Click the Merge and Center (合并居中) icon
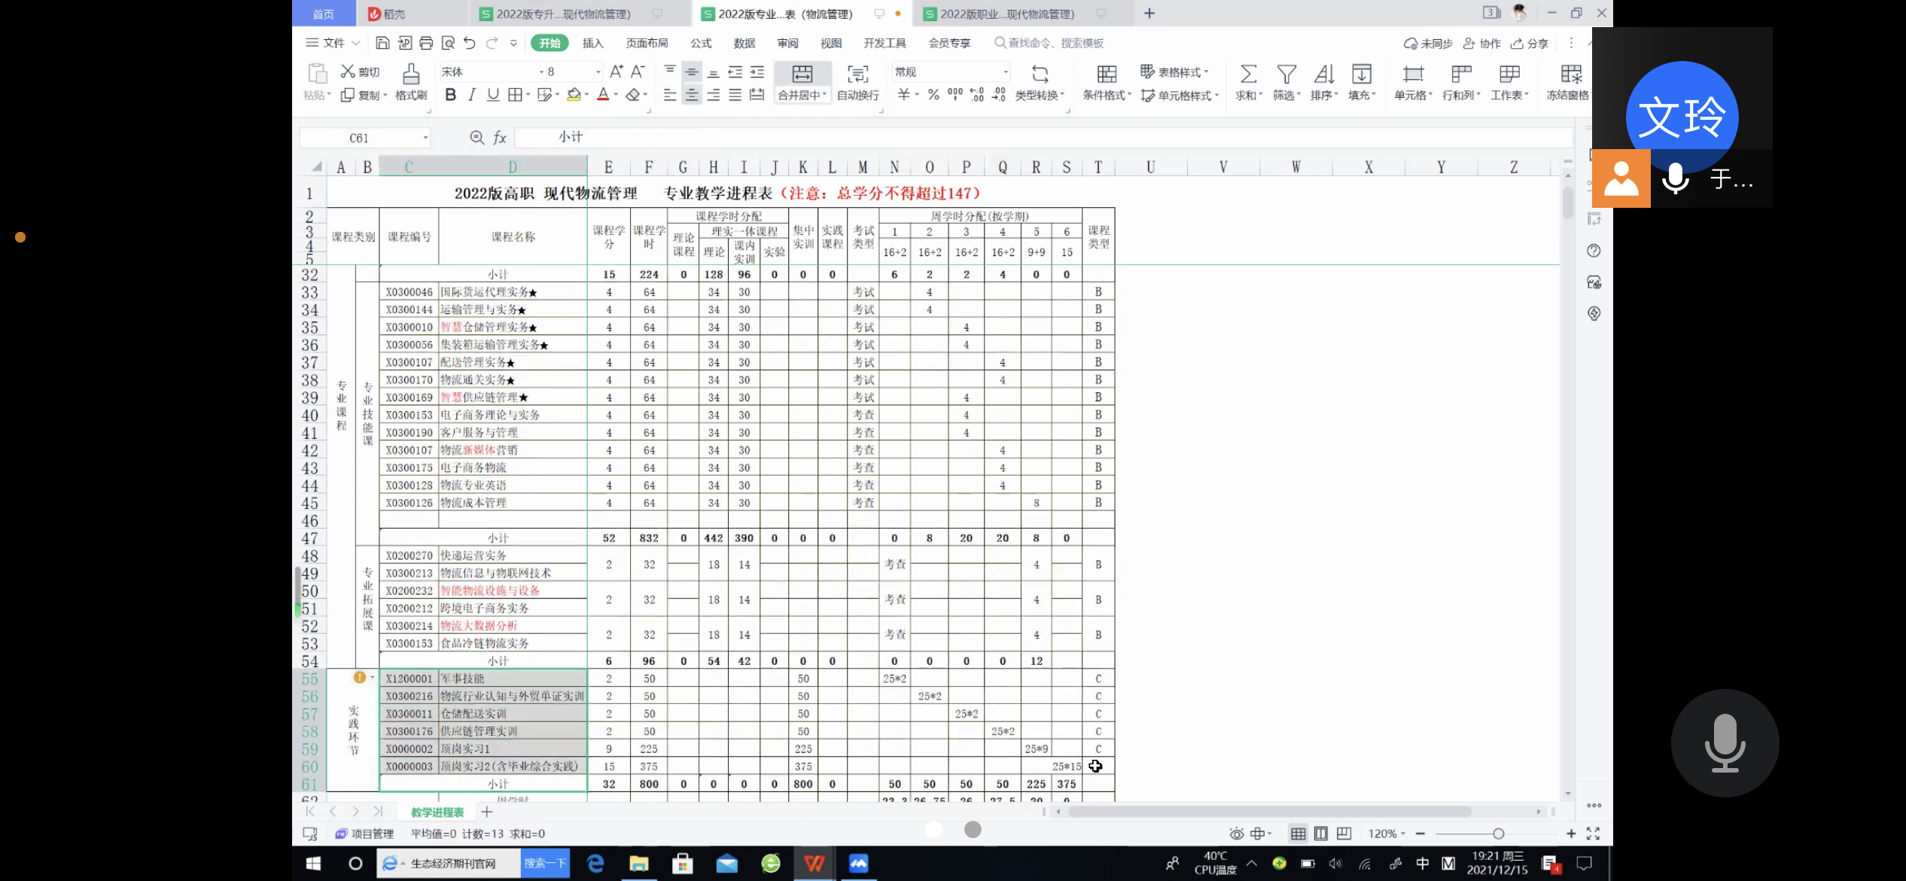The image size is (1906, 881). 802,75
